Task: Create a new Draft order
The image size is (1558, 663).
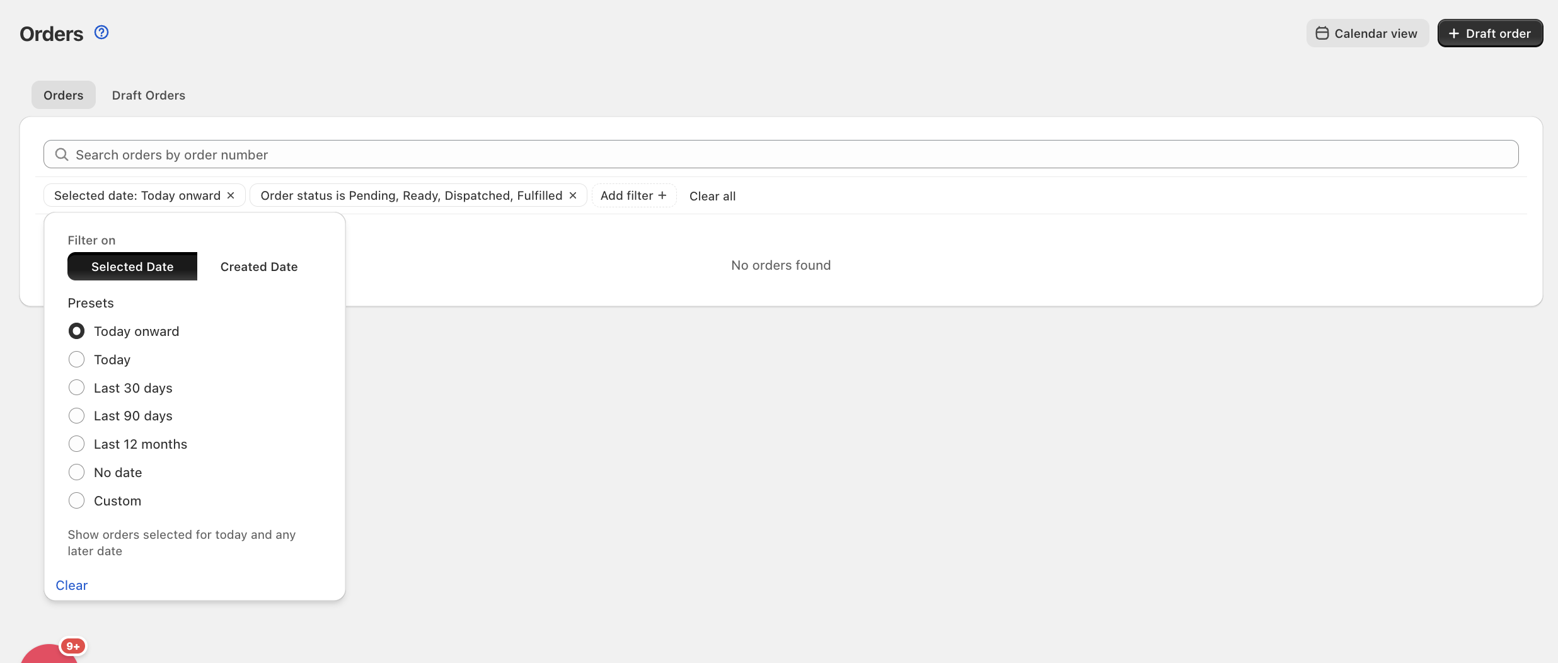Action: point(1490,33)
